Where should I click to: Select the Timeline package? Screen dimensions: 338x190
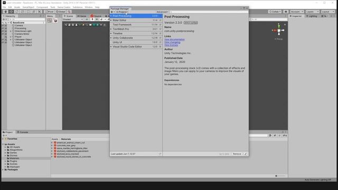136,33
